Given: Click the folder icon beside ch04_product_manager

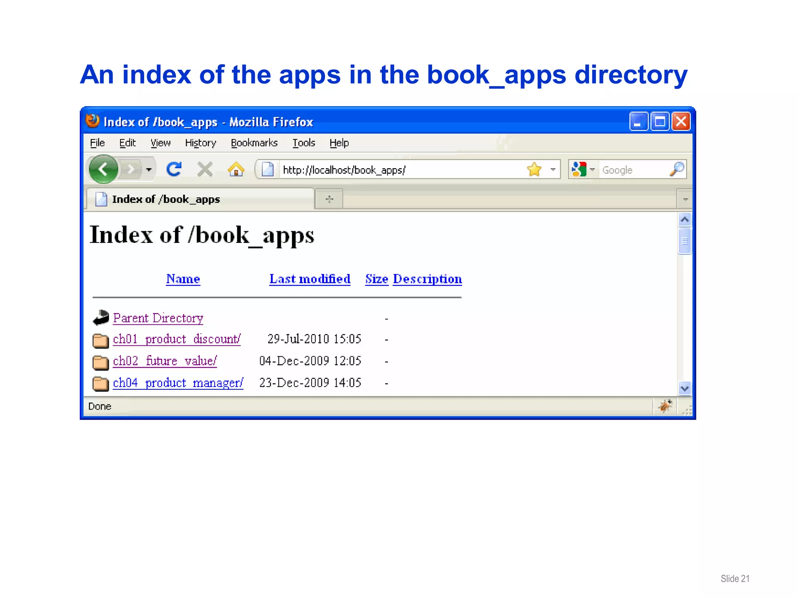Looking at the screenshot, I should click(101, 383).
